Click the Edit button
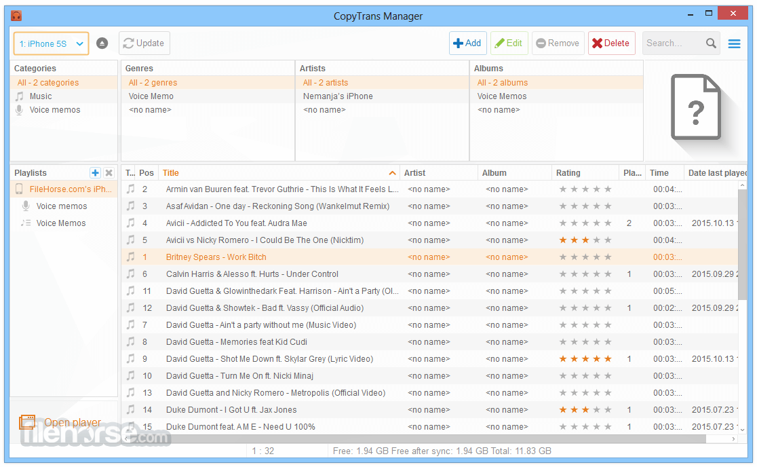Screen dimensions: 757x467 click(x=509, y=43)
